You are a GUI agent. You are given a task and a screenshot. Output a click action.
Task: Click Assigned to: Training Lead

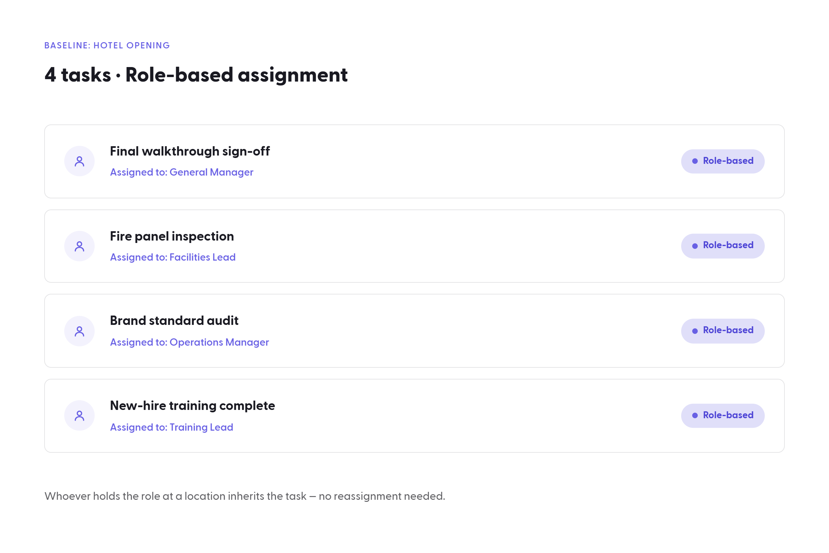coord(172,427)
